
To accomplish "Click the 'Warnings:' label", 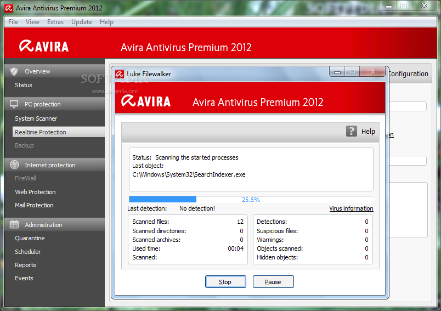I will click(x=270, y=240).
